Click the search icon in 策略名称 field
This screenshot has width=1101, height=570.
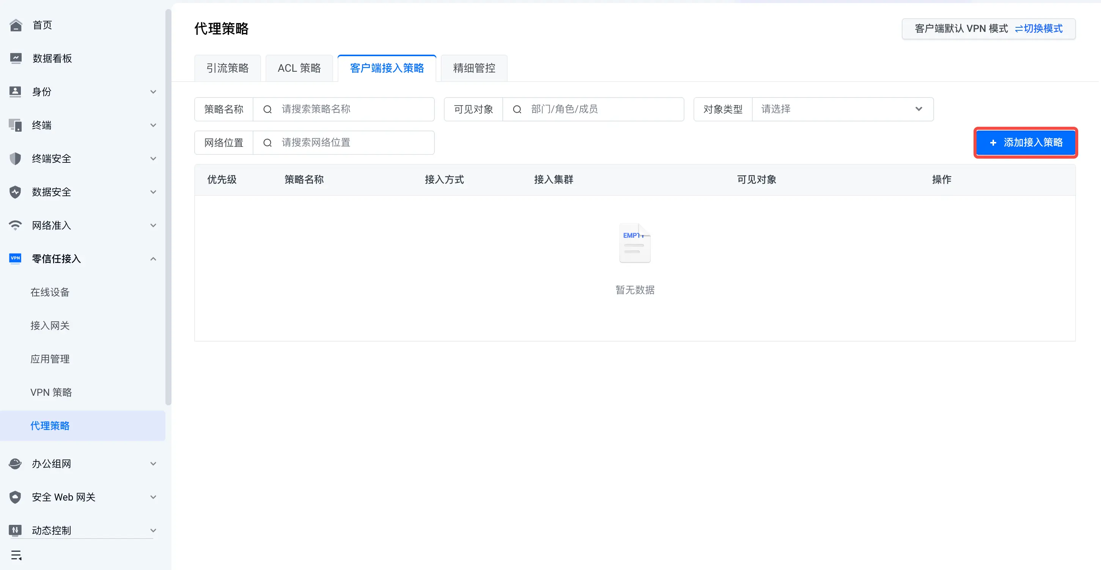point(267,109)
